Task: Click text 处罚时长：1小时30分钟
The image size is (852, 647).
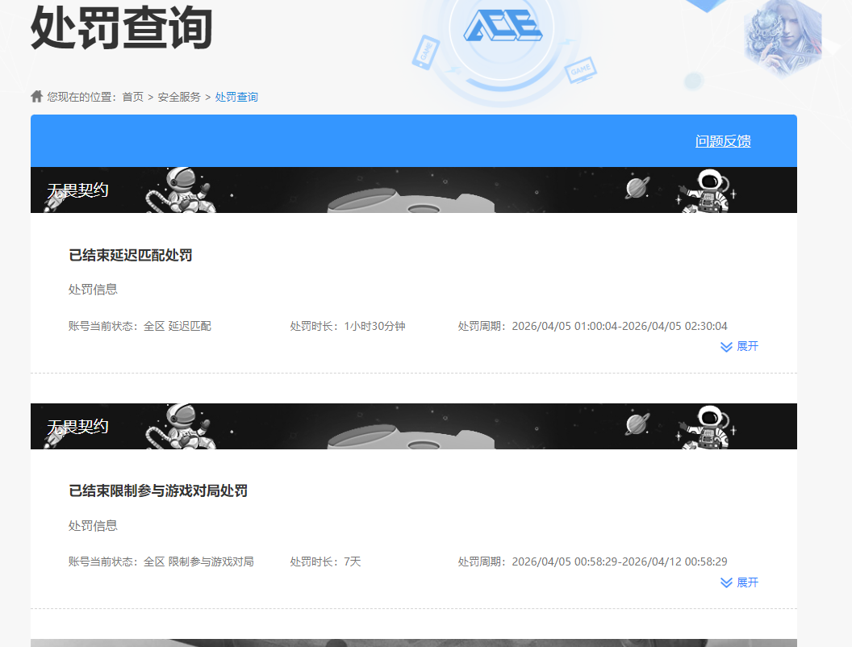Action: [348, 326]
